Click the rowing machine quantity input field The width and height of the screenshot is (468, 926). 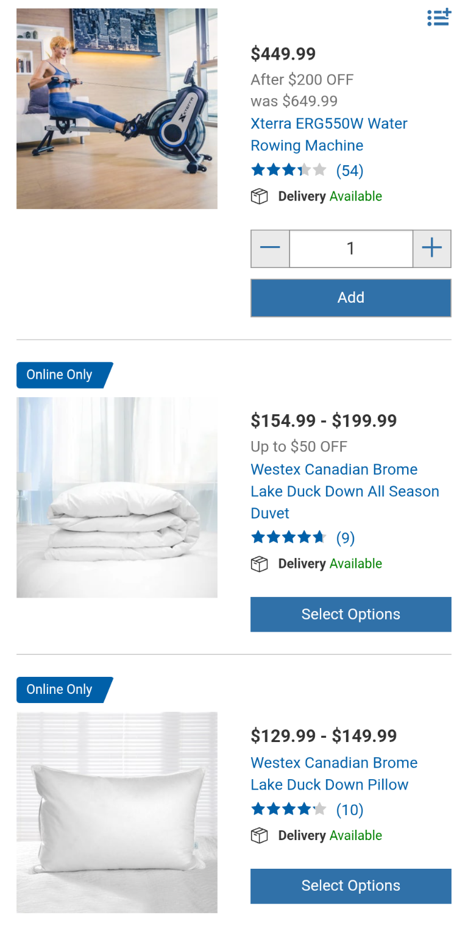point(350,249)
